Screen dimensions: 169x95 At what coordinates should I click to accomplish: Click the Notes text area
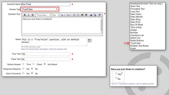[x=54, y=42]
